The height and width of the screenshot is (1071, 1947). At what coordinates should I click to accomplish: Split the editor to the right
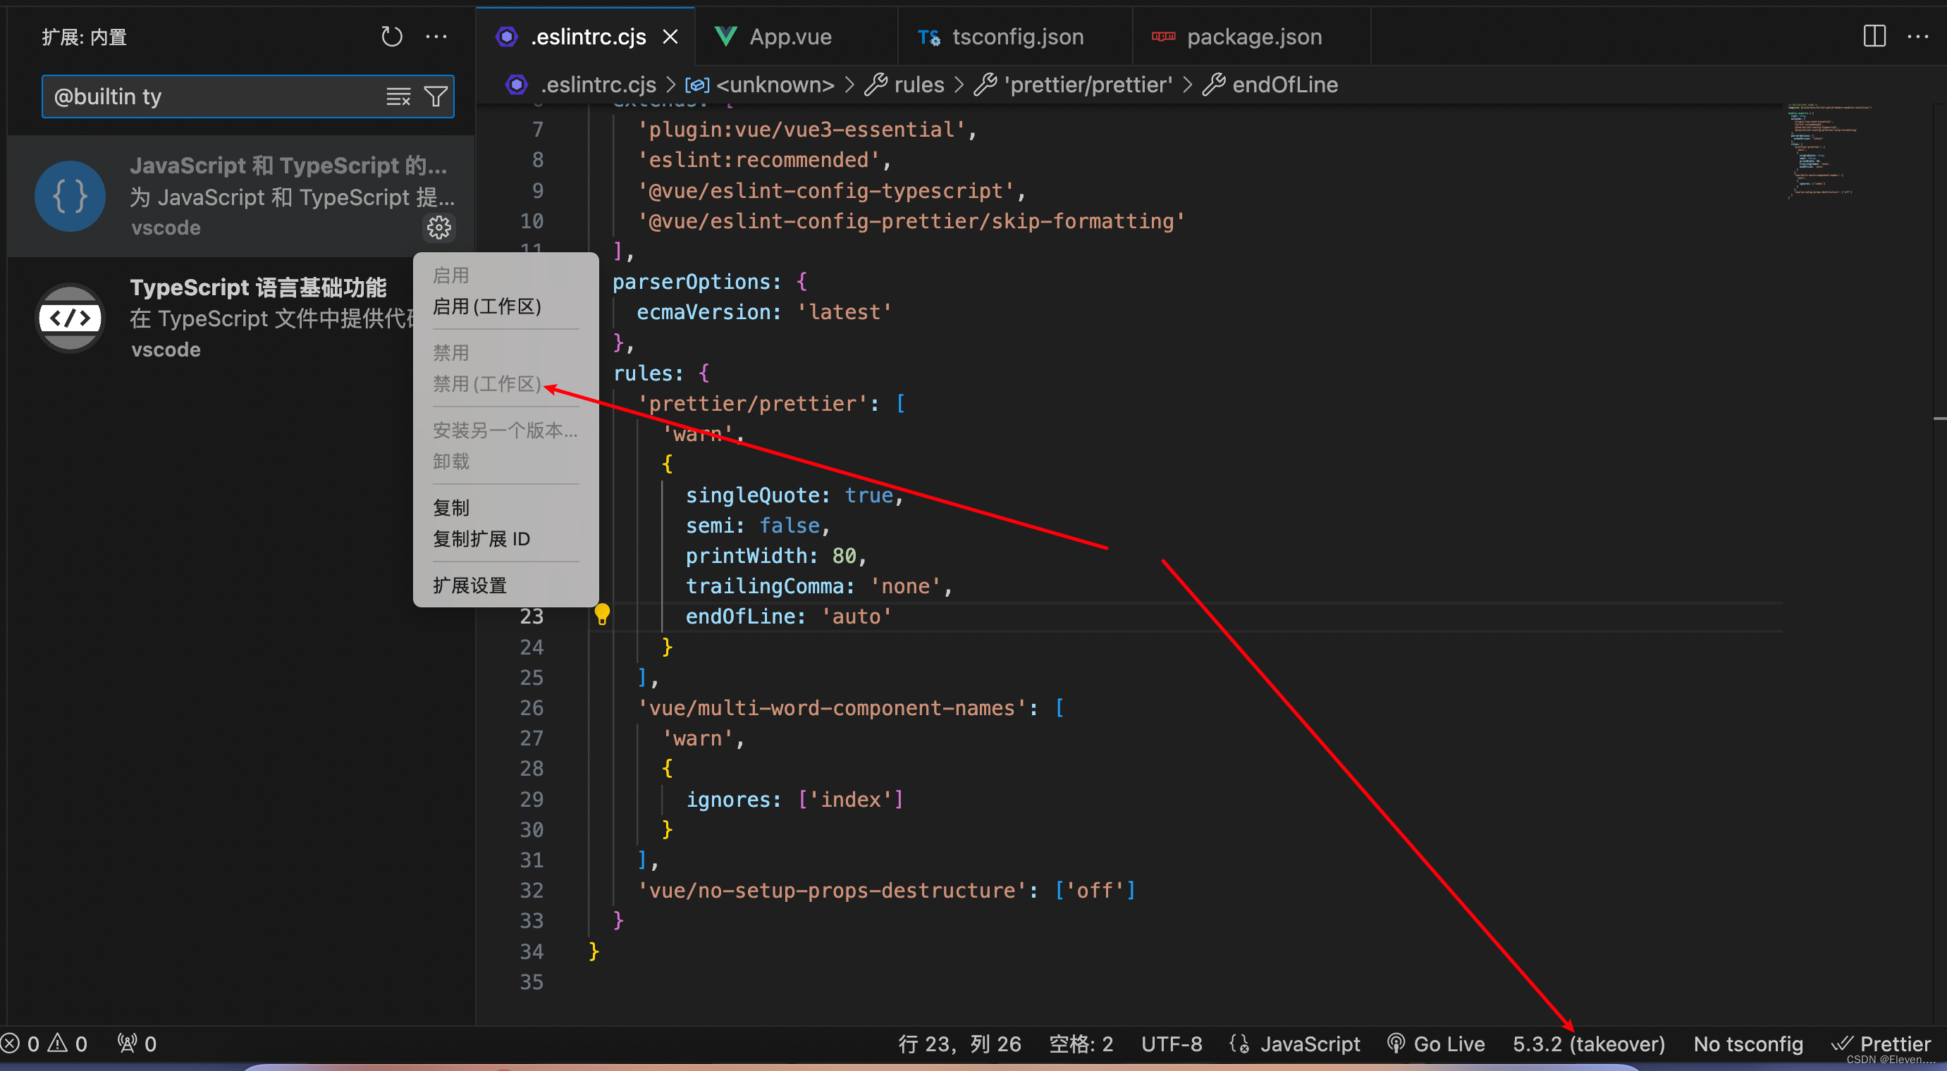click(x=1874, y=36)
